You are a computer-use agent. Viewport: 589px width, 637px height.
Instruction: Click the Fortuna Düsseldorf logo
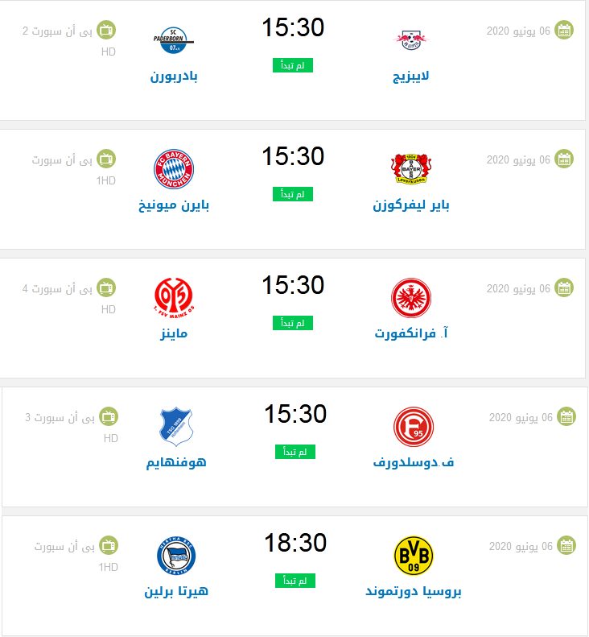[x=414, y=427]
